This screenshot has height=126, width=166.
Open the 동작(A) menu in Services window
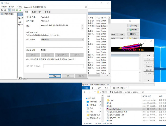(11, 7)
